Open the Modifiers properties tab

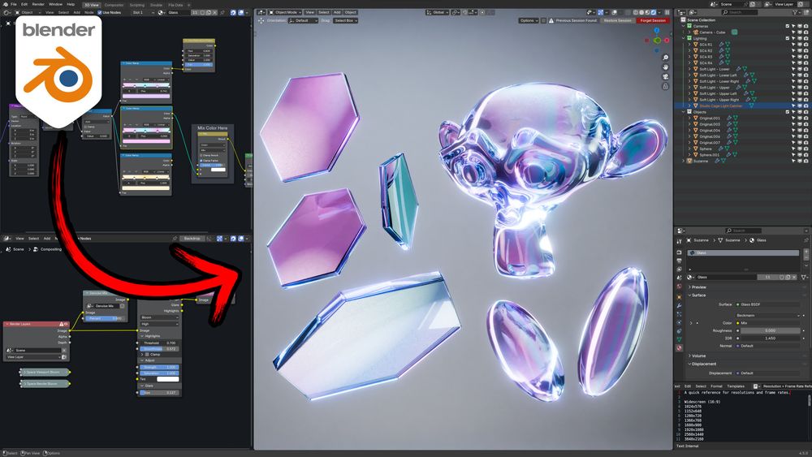click(679, 305)
